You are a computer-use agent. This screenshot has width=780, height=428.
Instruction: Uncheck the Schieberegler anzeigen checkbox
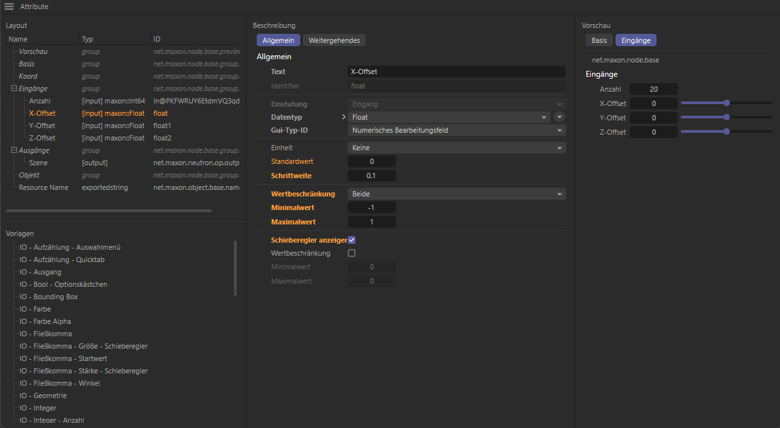pos(352,240)
